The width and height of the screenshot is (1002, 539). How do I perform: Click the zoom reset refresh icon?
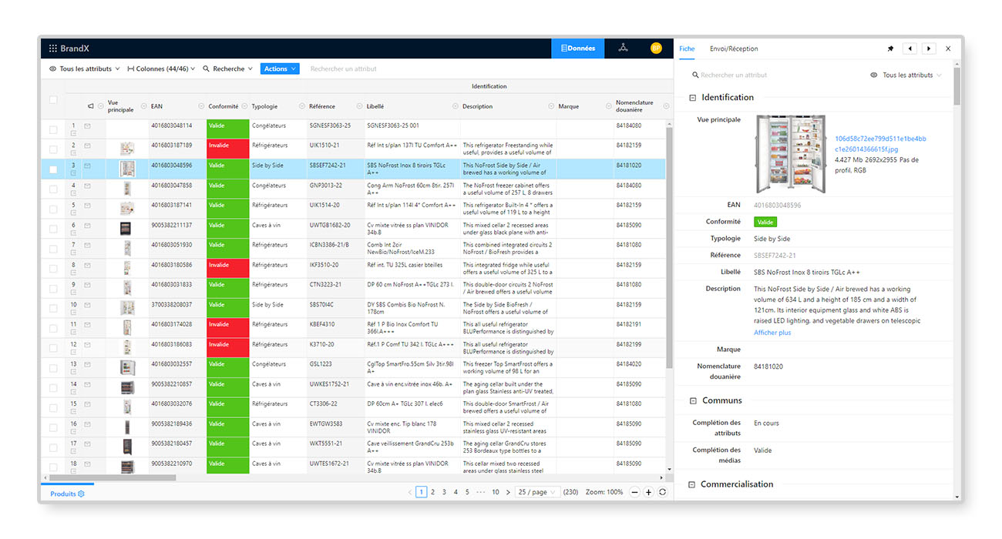click(x=663, y=492)
